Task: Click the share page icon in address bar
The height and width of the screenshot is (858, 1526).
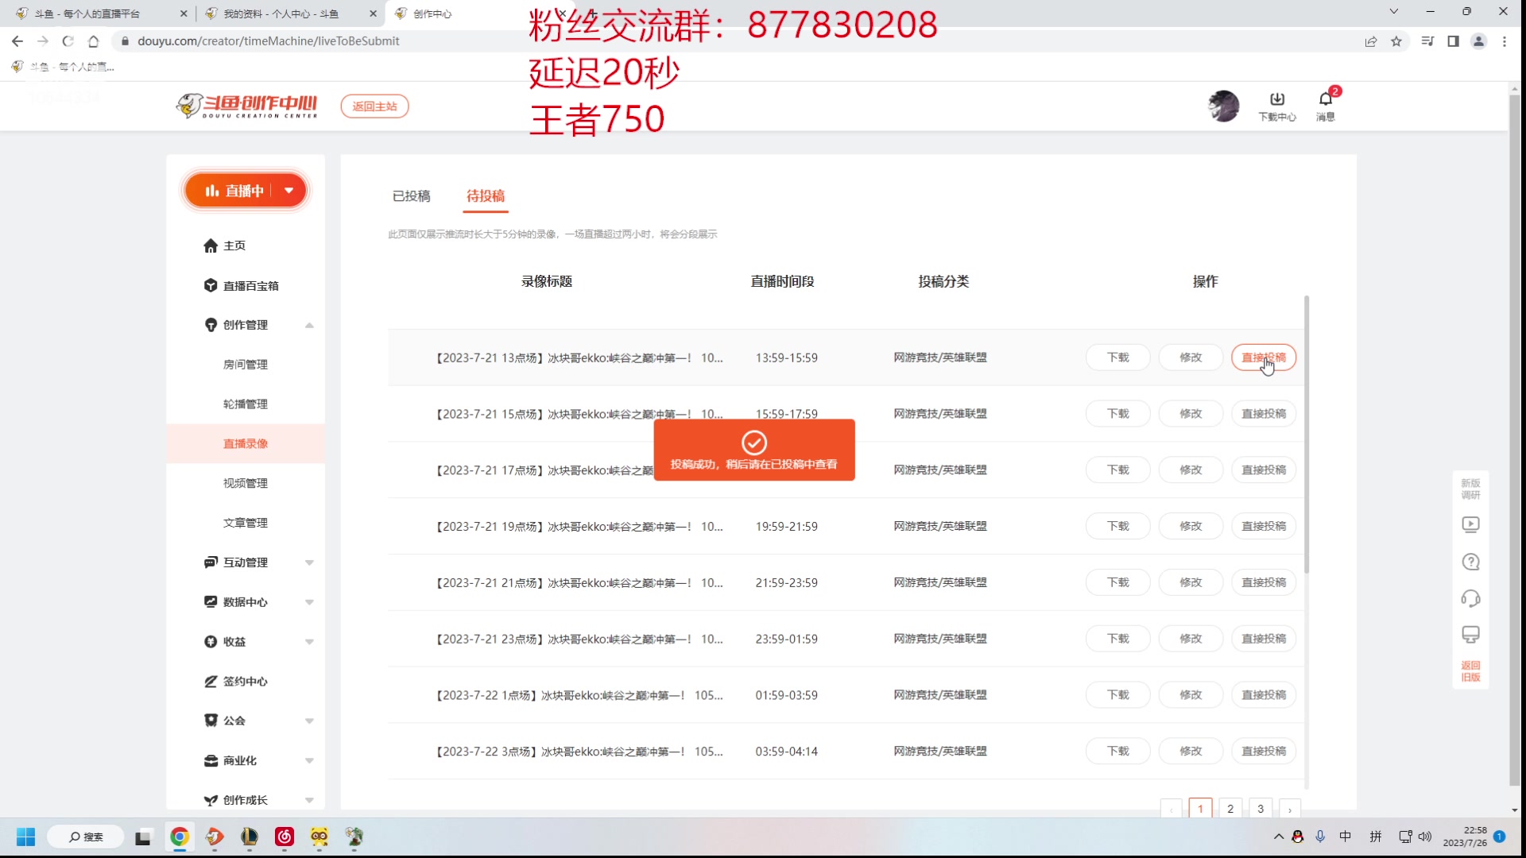Action: (1371, 41)
